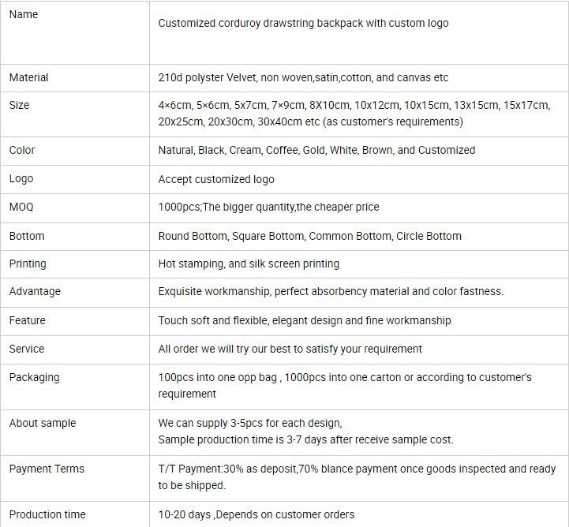Click the Material row label

pyautogui.click(x=28, y=77)
